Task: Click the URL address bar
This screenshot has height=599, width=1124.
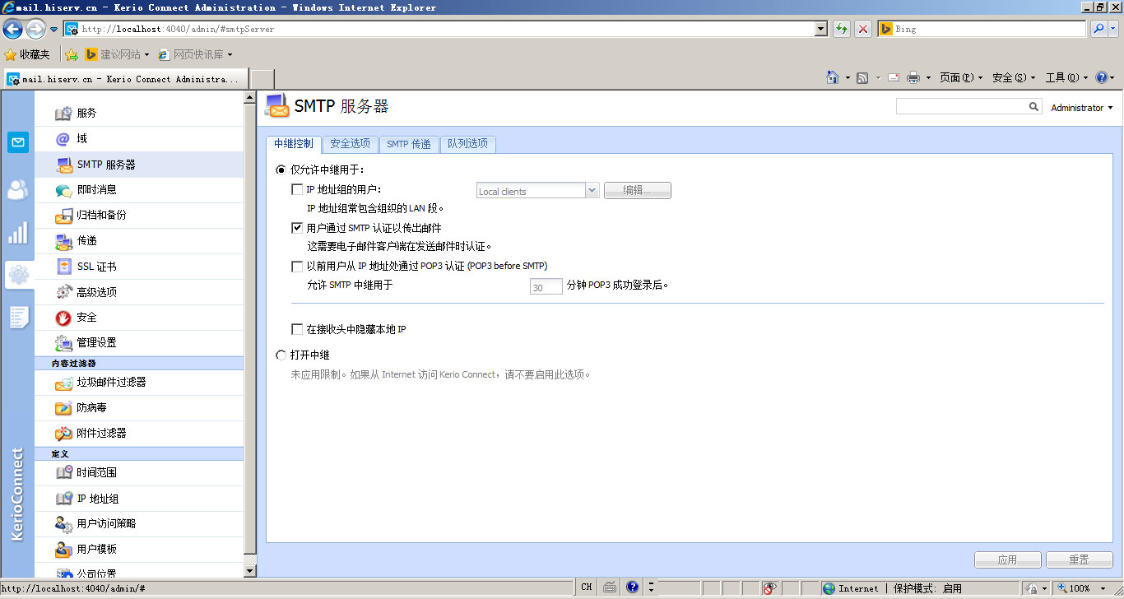Action: (x=447, y=29)
